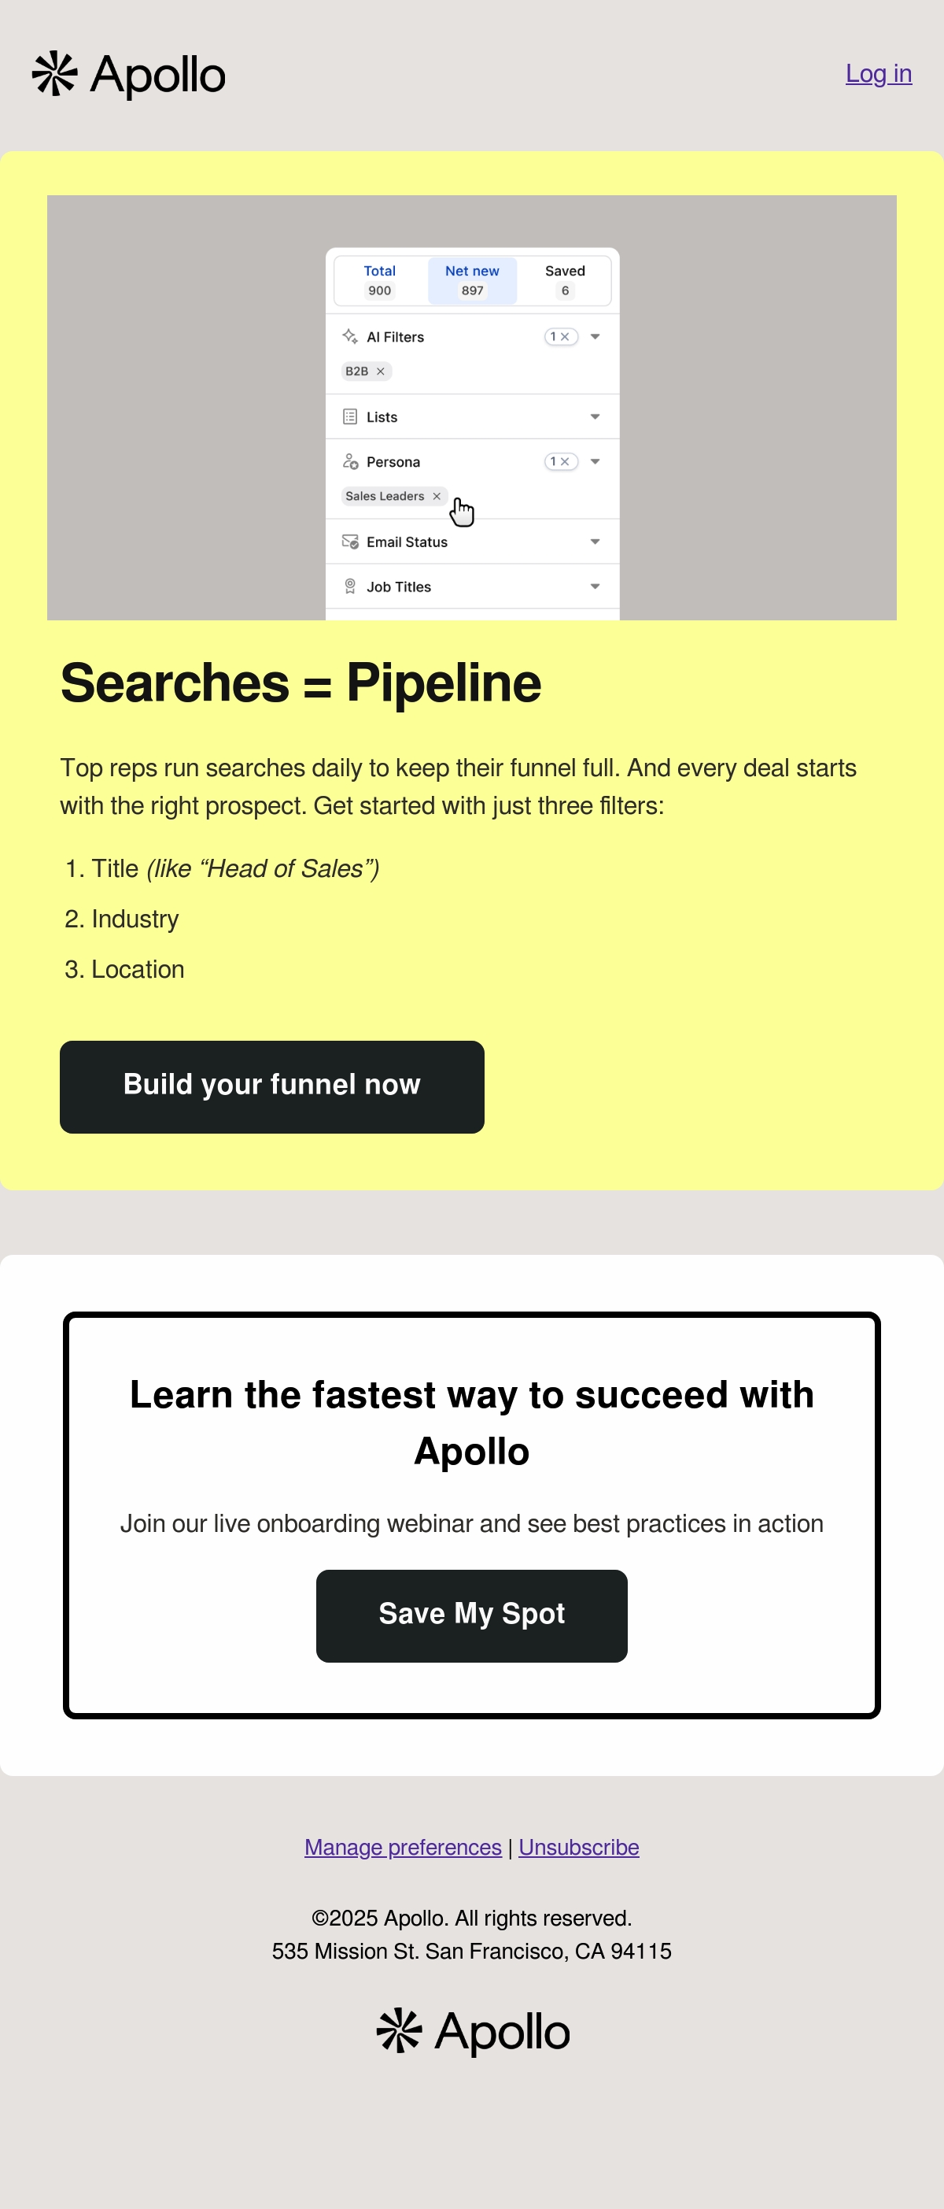This screenshot has height=2209, width=944.
Task: Remove the B2B filter chip
Action: (x=380, y=372)
